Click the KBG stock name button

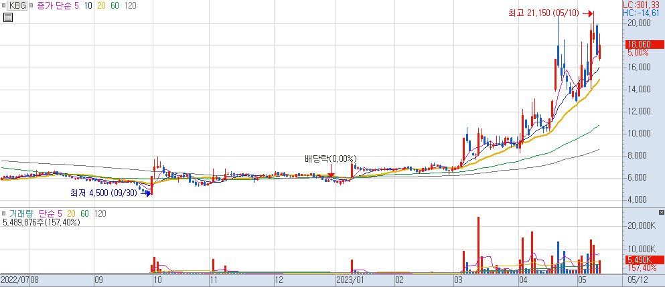click(18, 6)
